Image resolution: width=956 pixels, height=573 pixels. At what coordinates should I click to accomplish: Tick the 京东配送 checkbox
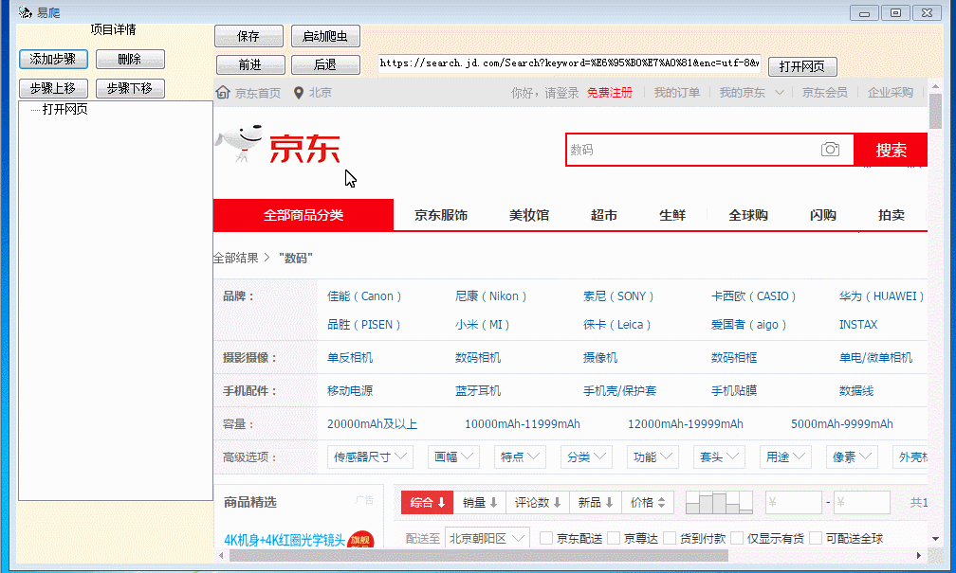546,538
